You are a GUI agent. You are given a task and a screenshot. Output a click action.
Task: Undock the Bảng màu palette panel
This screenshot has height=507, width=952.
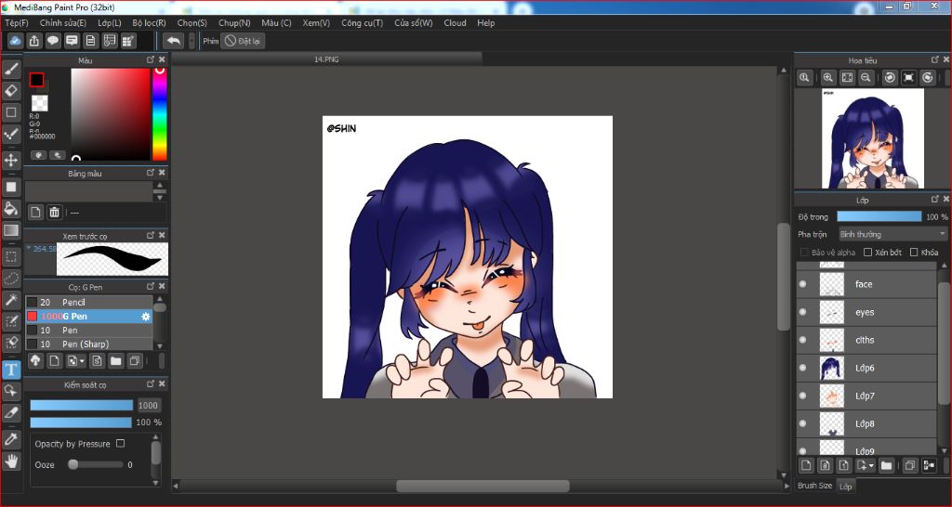tap(151, 172)
